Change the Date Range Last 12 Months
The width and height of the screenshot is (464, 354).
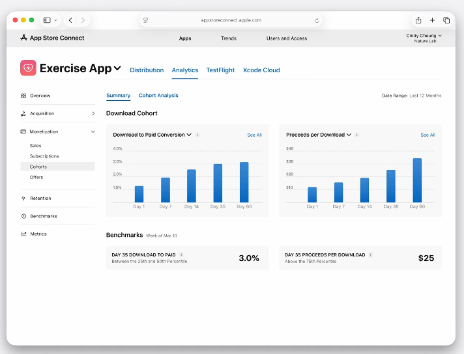tap(412, 96)
